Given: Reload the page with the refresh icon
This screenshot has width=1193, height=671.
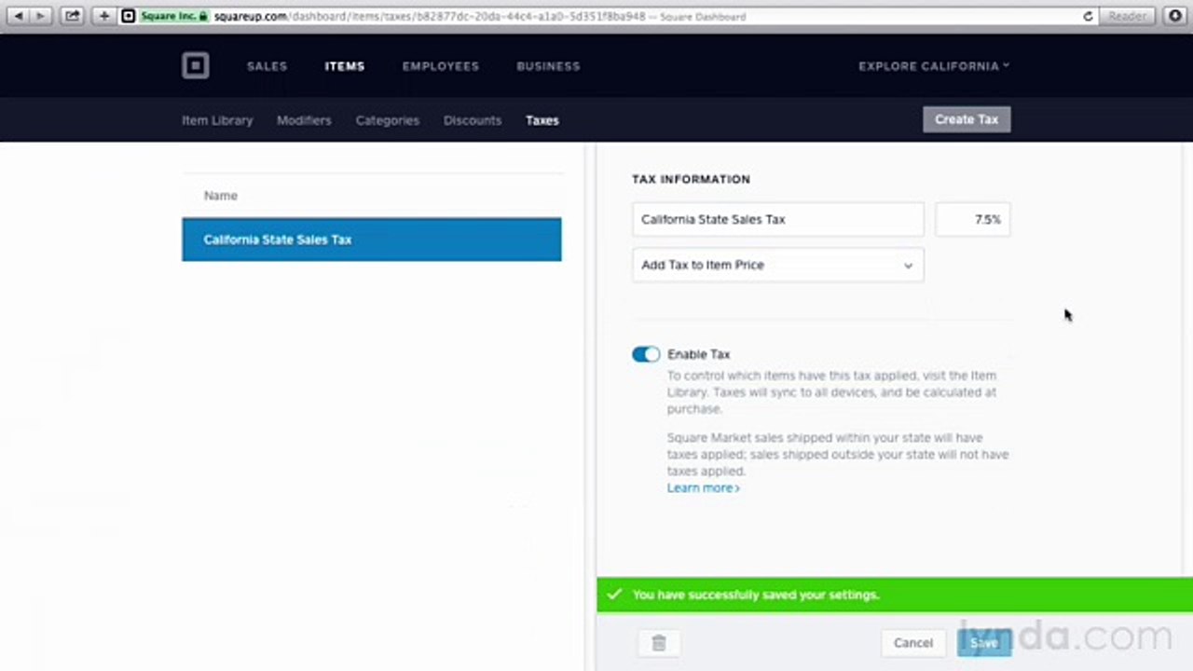Looking at the screenshot, I should [x=1088, y=16].
